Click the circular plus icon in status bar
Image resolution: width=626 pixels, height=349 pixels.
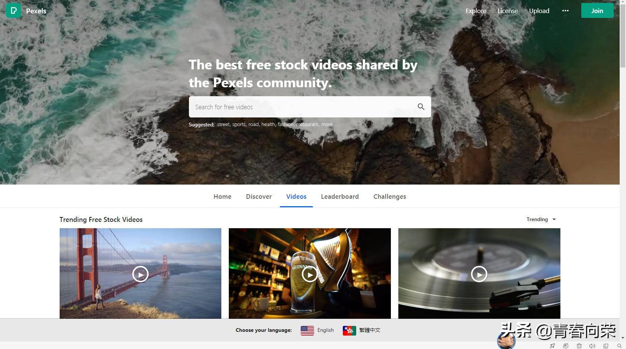click(566, 346)
